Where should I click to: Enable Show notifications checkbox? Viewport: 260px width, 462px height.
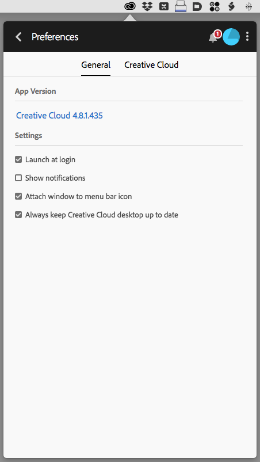point(18,178)
